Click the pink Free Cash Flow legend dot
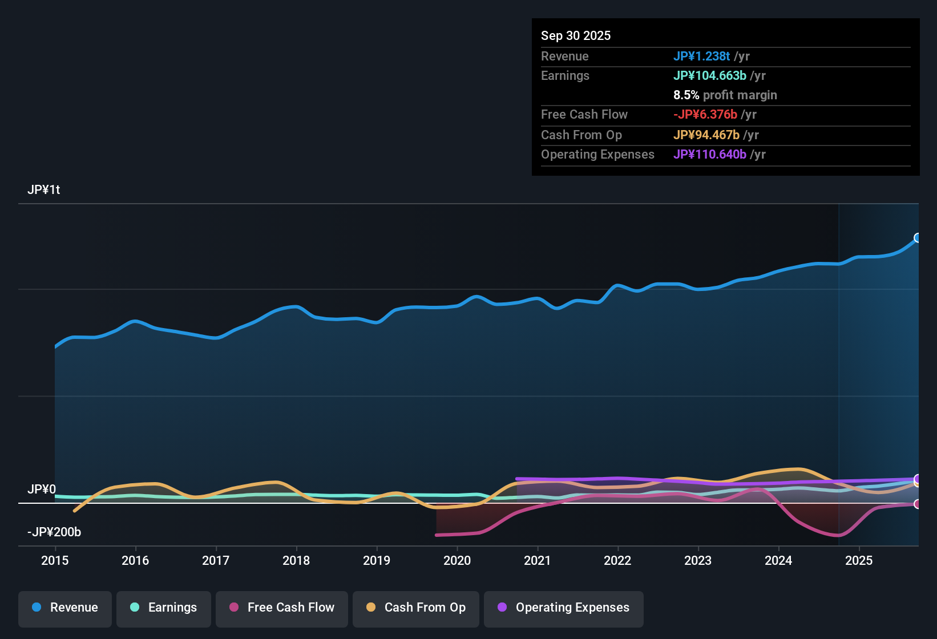 point(233,608)
